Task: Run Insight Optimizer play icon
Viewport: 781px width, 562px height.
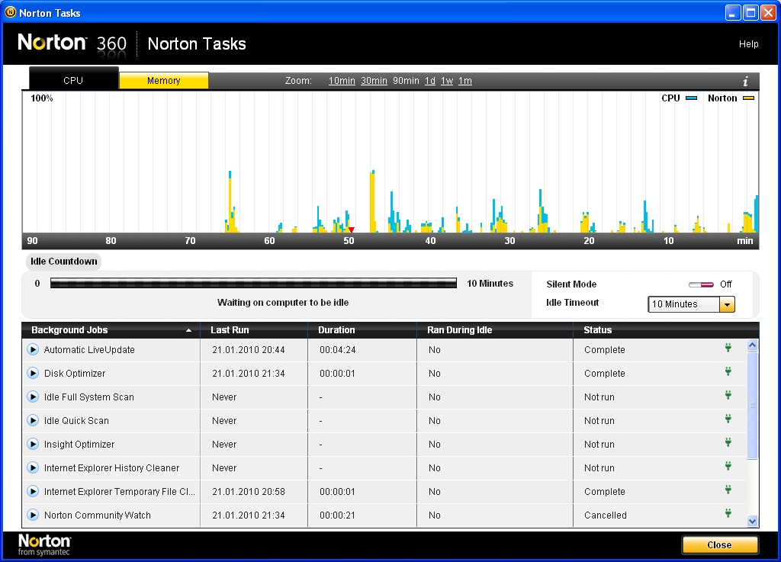Action: tap(33, 444)
